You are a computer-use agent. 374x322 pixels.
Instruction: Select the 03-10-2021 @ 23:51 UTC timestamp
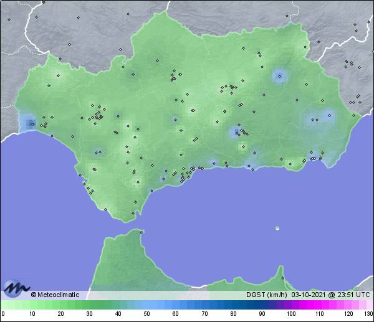[330, 295]
